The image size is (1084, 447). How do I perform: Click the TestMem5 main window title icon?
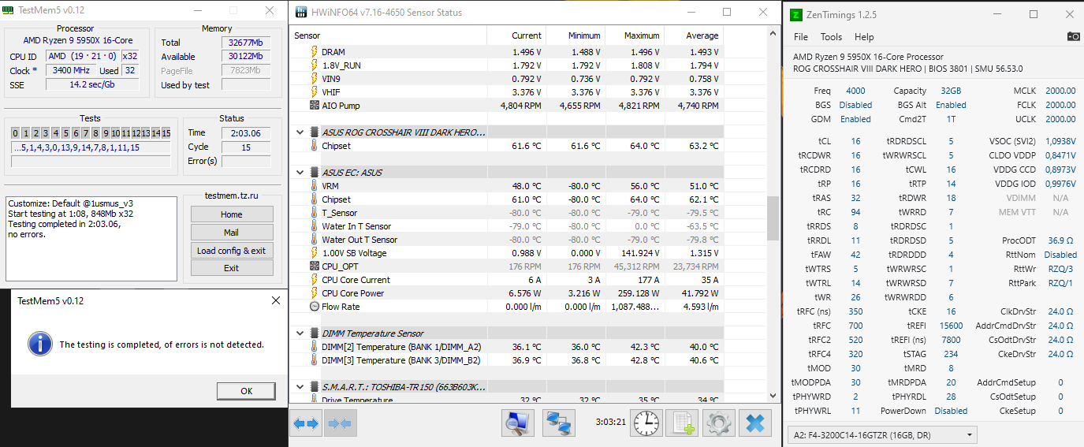point(9,10)
